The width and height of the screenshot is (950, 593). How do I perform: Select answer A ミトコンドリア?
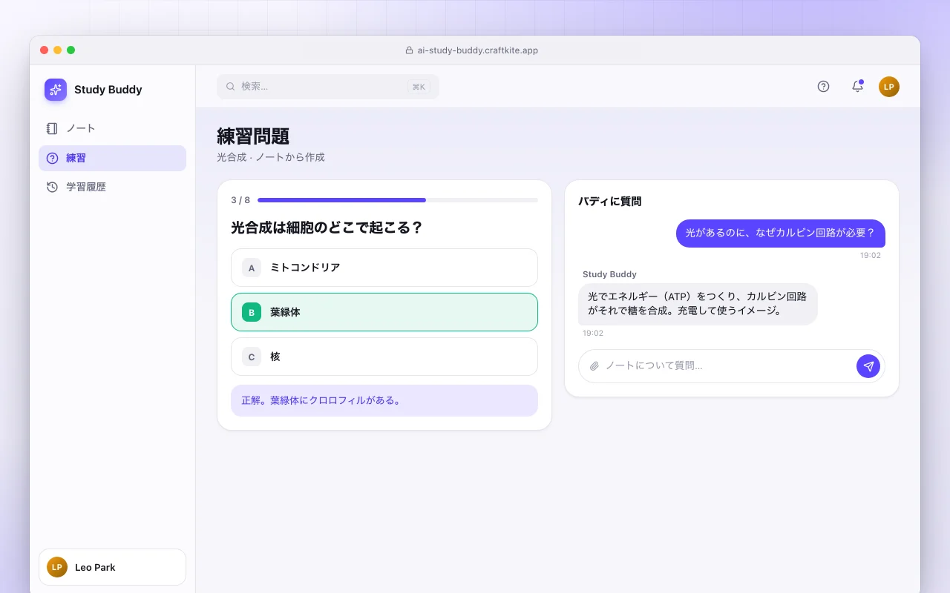tap(384, 268)
